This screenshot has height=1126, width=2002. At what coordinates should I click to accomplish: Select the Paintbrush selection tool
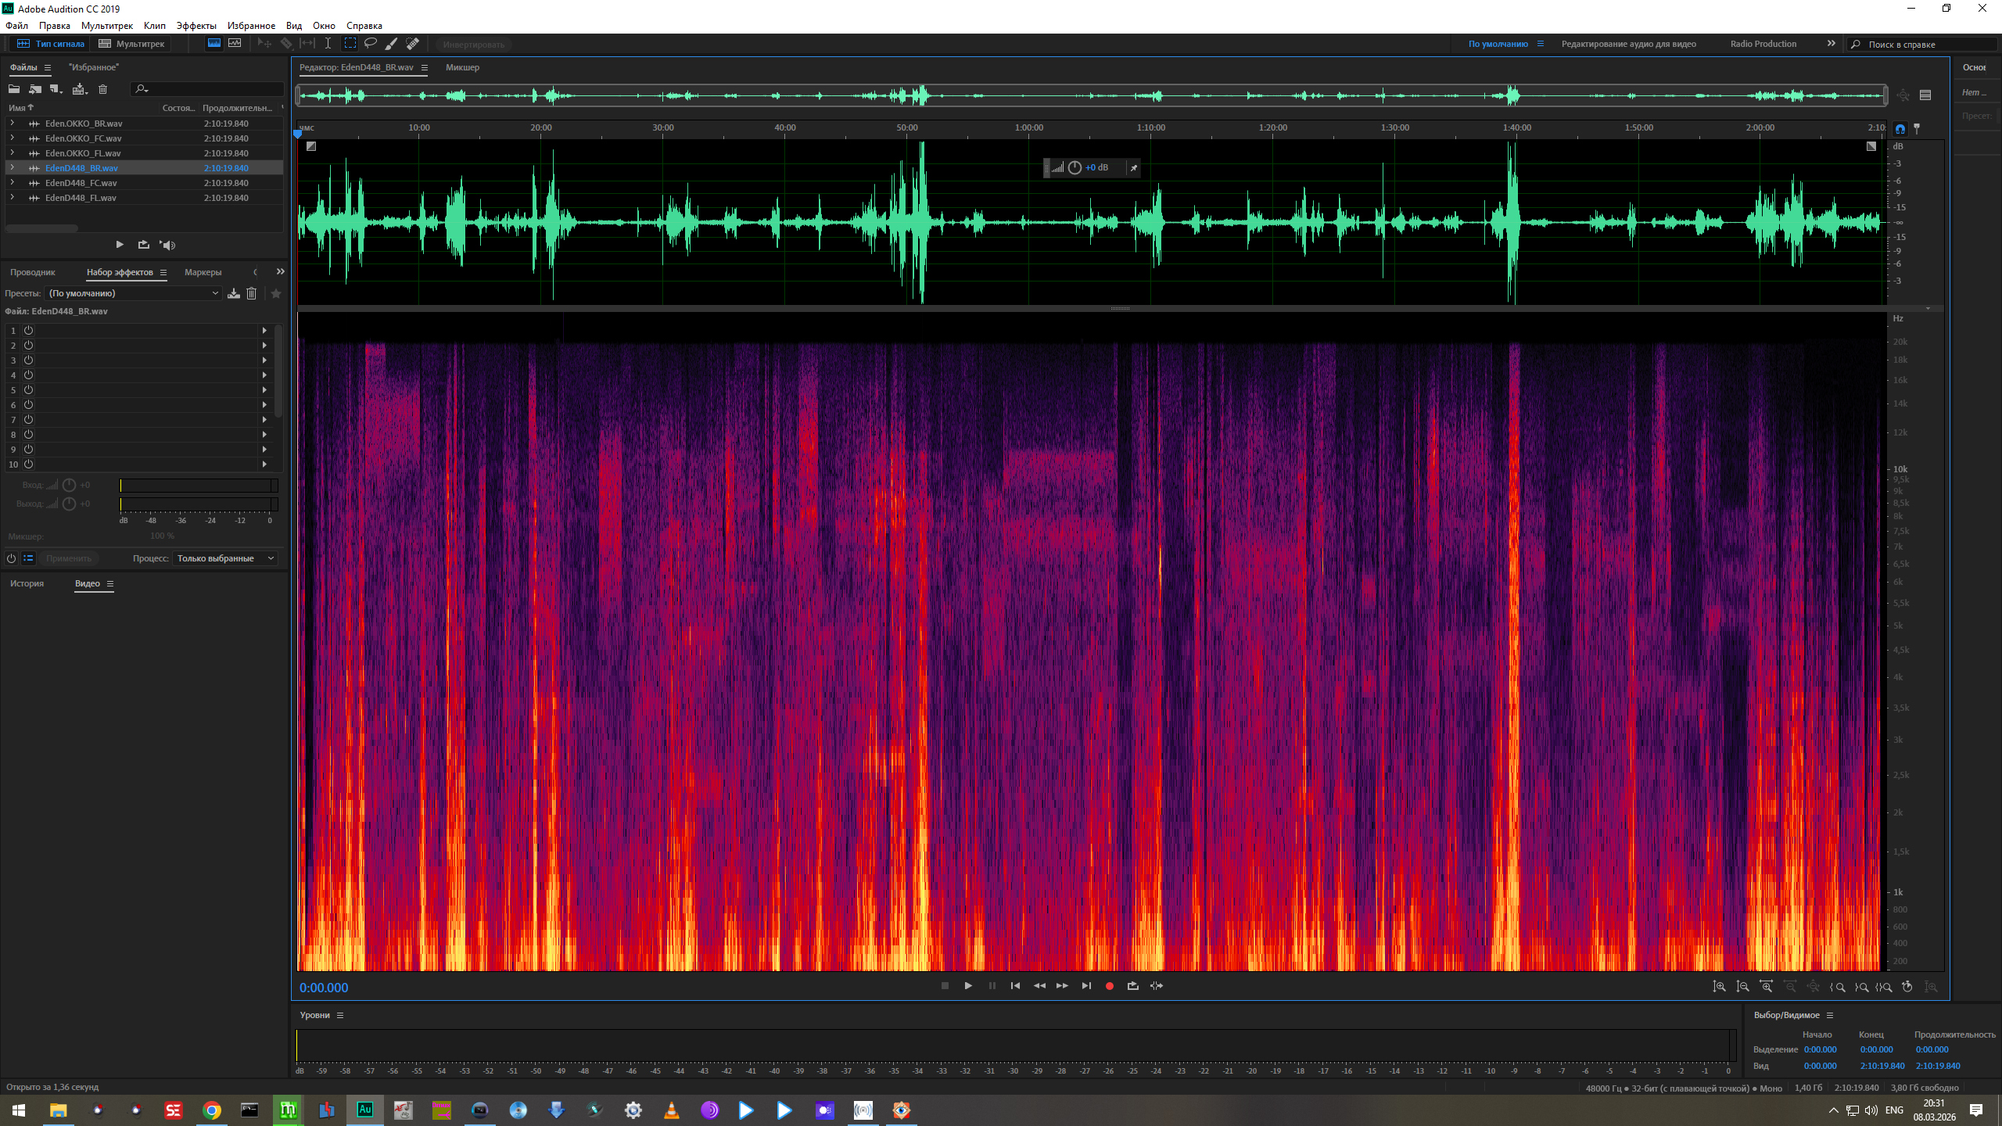(x=392, y=44)
